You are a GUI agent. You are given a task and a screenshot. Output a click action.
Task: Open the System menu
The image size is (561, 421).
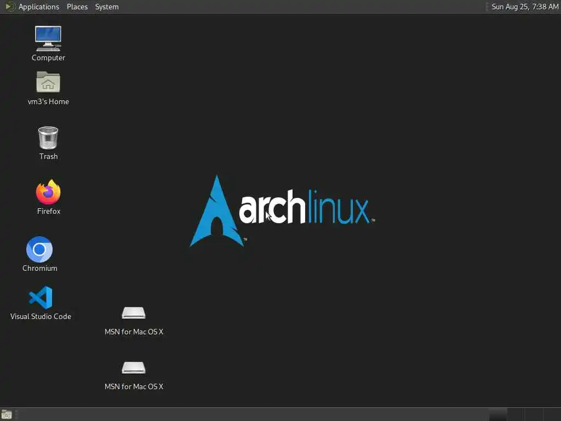[107, 7]
